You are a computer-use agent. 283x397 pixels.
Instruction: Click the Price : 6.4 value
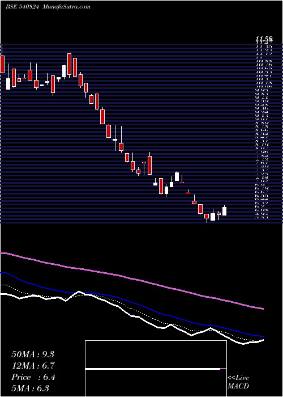(x=33, y=377)
